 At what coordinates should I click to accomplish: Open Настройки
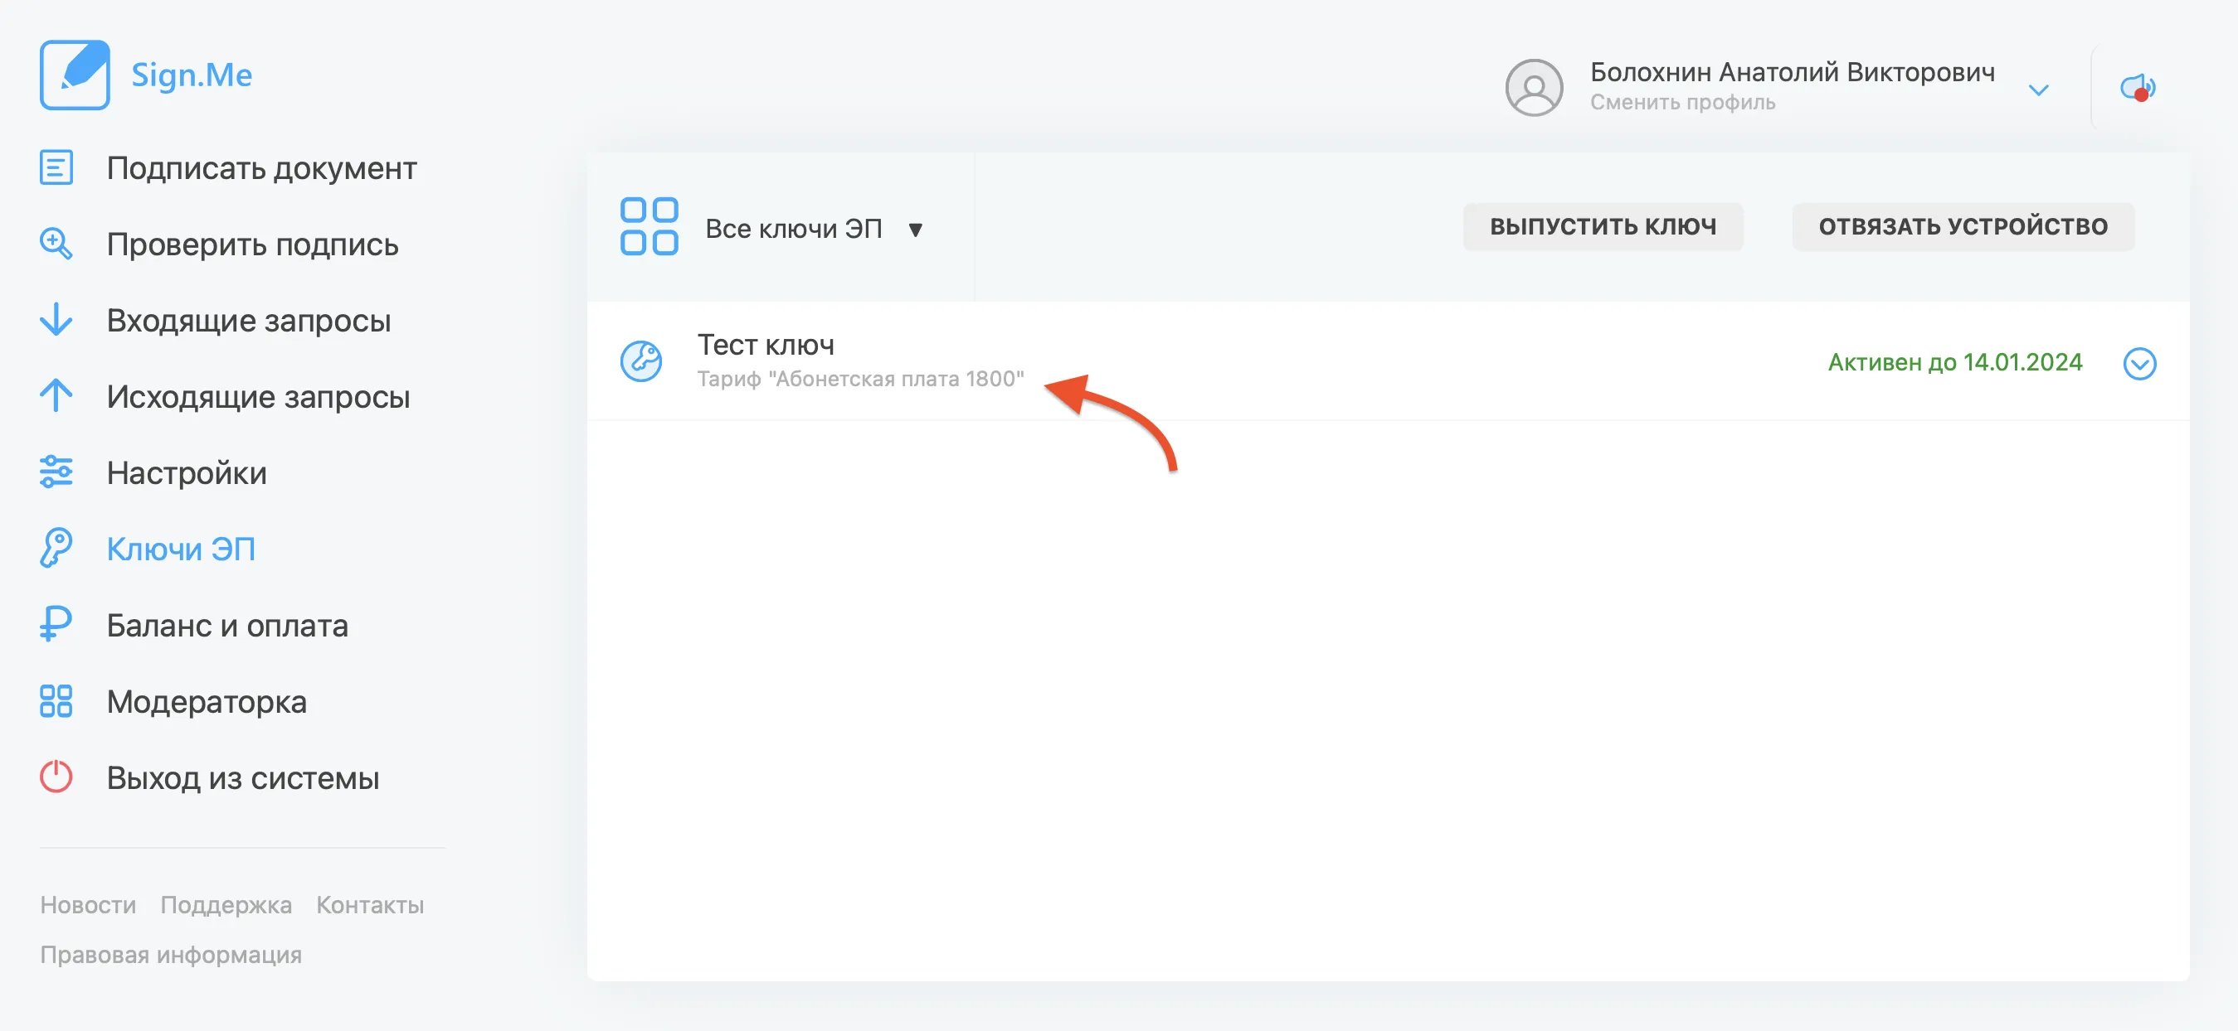pos(187,473)
